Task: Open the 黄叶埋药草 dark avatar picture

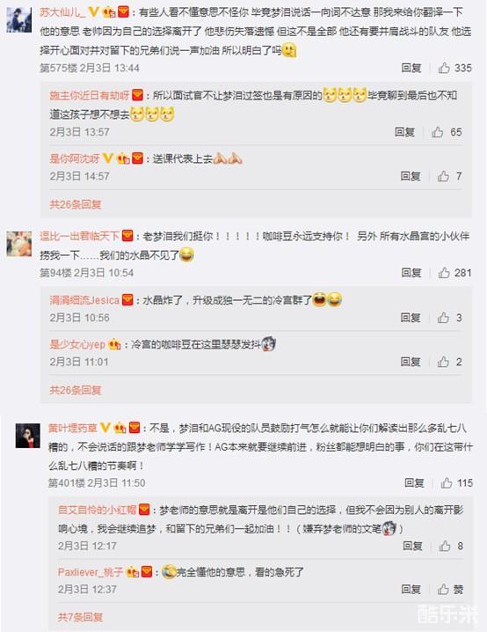Action: (x=28, y=436)
